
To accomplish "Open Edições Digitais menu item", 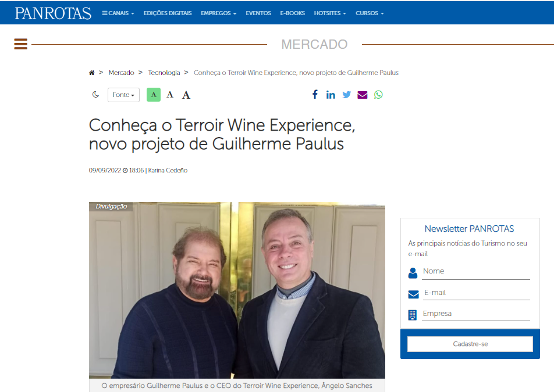I will click(168, 13).
